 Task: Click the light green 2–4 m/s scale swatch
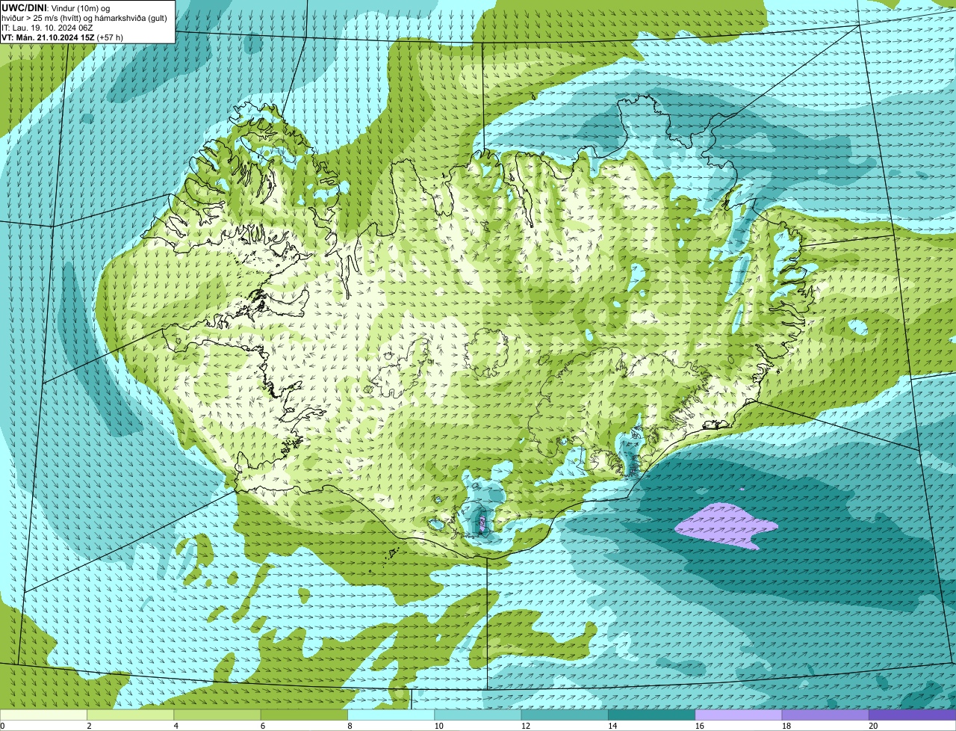tap(131, 715)
